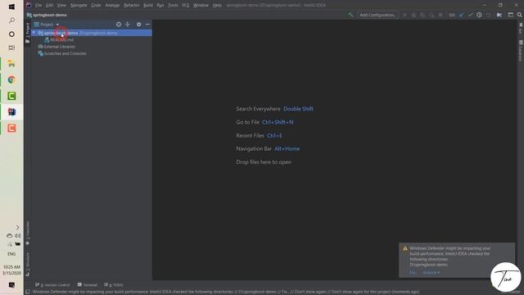The width and height of the screenshot is (524, 295).
Task: Click the Cortana circle icon
Action: coord(11,34)
